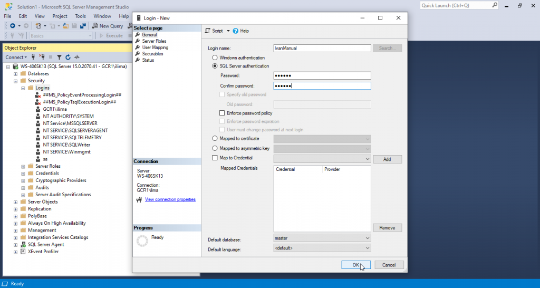Click the disabled ##MS_PolicyEventProcessingLogin## login icon
Image resolution: width=540 pixels, height=288 pixels.
tap(38, 95)
